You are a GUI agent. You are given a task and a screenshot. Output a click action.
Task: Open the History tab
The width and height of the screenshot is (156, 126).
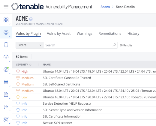pos(133,34)
